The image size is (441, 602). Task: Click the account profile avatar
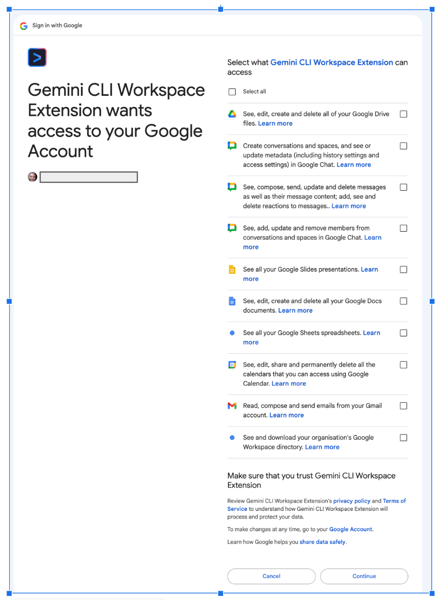tap(32, 177)
